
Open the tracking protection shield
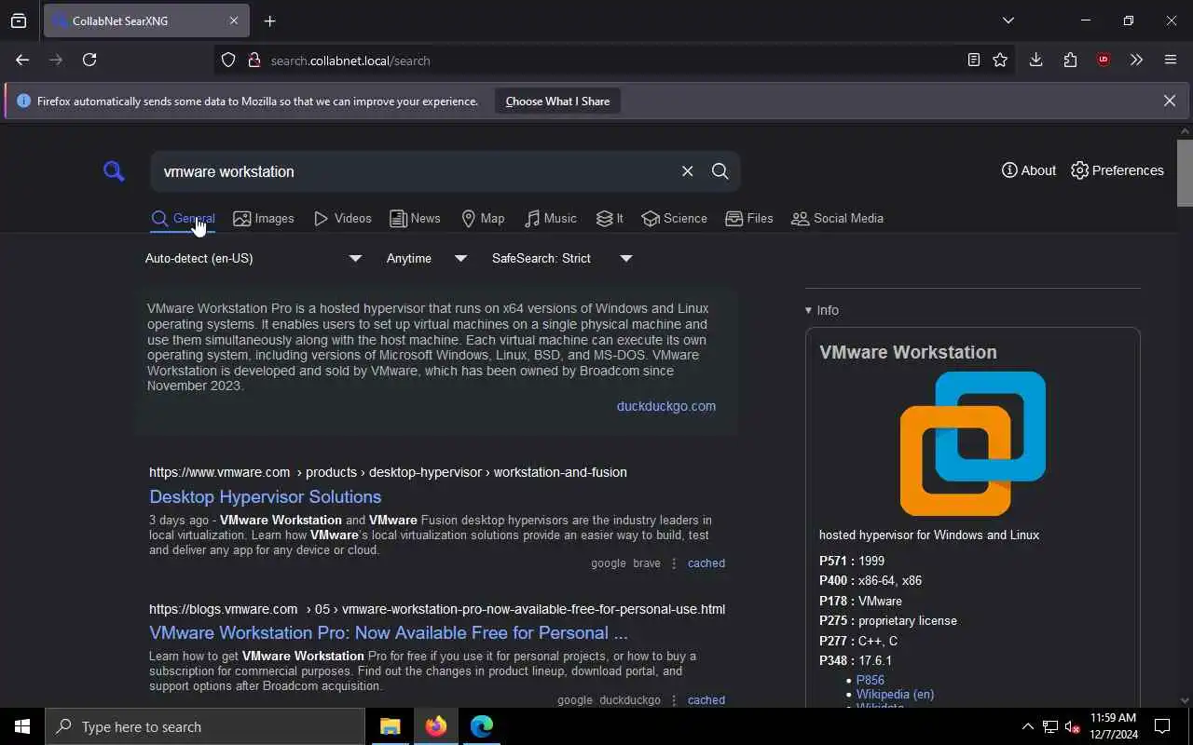[228, 61]
